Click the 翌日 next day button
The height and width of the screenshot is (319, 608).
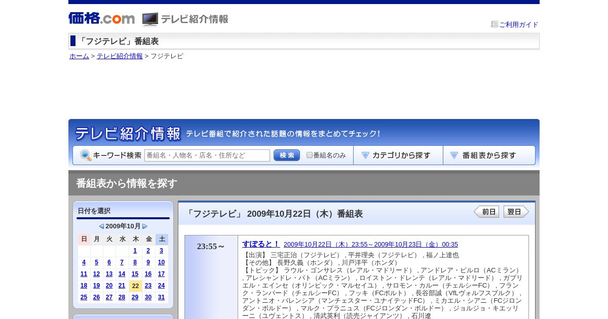point(516,212)
